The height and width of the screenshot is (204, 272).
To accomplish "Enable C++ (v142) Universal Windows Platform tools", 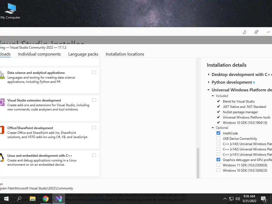I will (218, 149).
